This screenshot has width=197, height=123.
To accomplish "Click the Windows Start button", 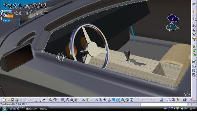I will coord(4,109).
